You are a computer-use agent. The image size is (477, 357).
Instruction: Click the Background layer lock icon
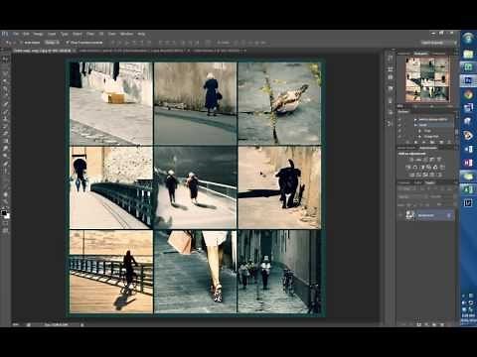tap(449, 215)
